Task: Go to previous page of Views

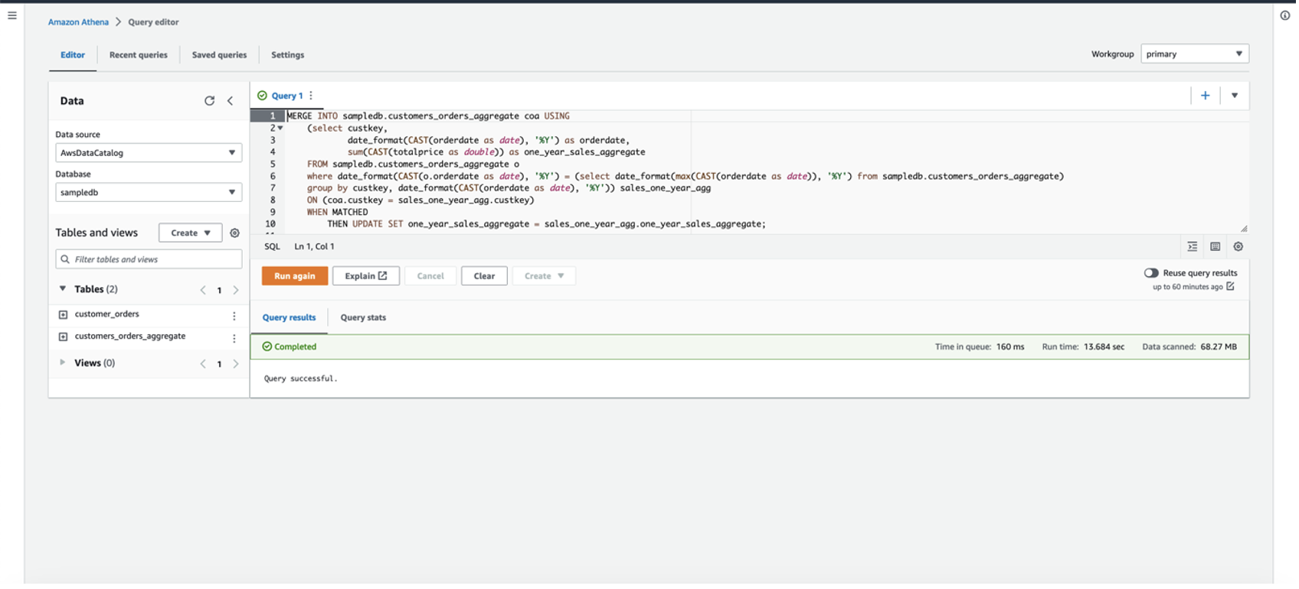Action: pos(203,364)
